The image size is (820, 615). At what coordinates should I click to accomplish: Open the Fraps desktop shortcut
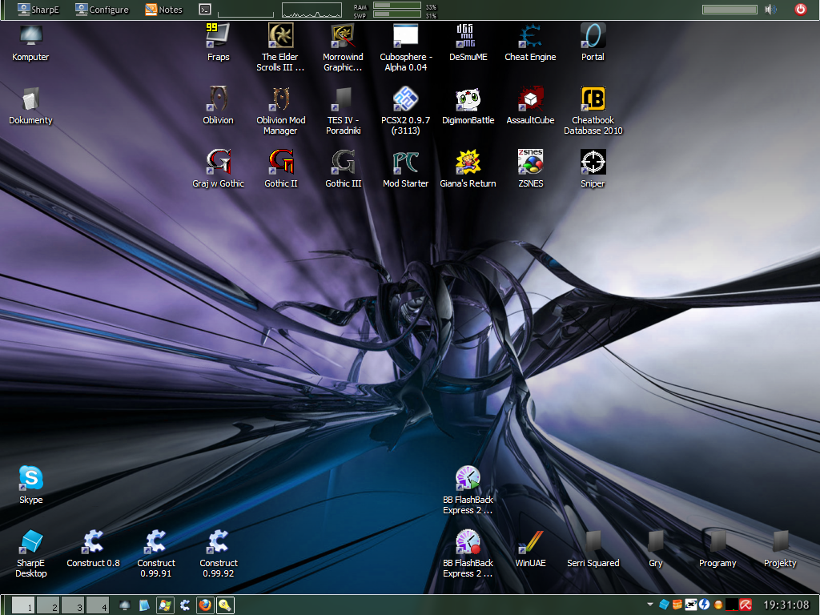point(218,36)
